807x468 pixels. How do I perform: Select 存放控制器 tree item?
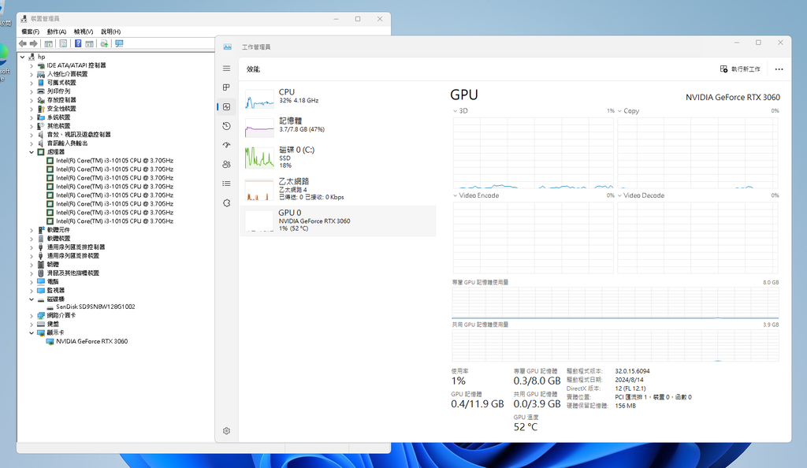pos(61,100)
